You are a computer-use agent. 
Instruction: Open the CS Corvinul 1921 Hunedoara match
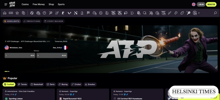click(129, 99)
